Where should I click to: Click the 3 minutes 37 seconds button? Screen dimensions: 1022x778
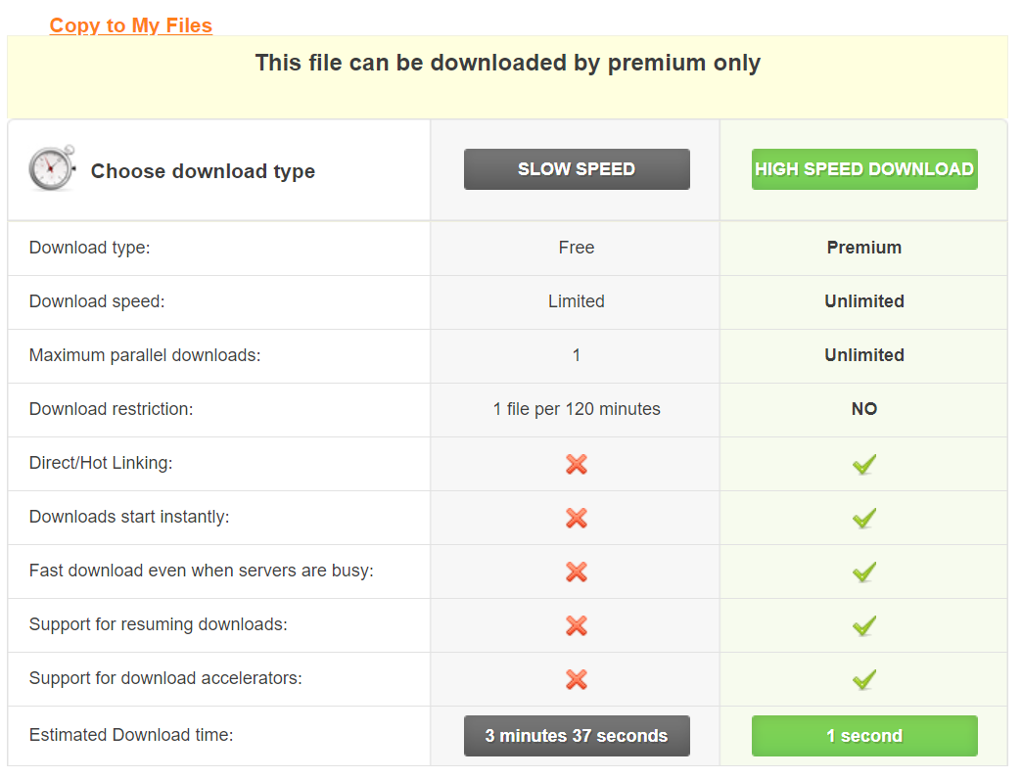pos(577,736)
